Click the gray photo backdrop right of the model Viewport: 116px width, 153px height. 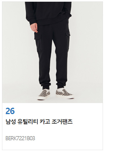pyautogui.click(x=87, y=52)
